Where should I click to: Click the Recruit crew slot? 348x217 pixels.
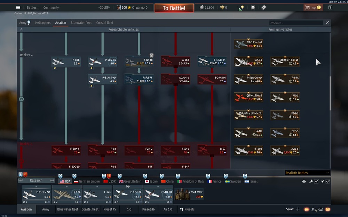(x=189, y=193)
